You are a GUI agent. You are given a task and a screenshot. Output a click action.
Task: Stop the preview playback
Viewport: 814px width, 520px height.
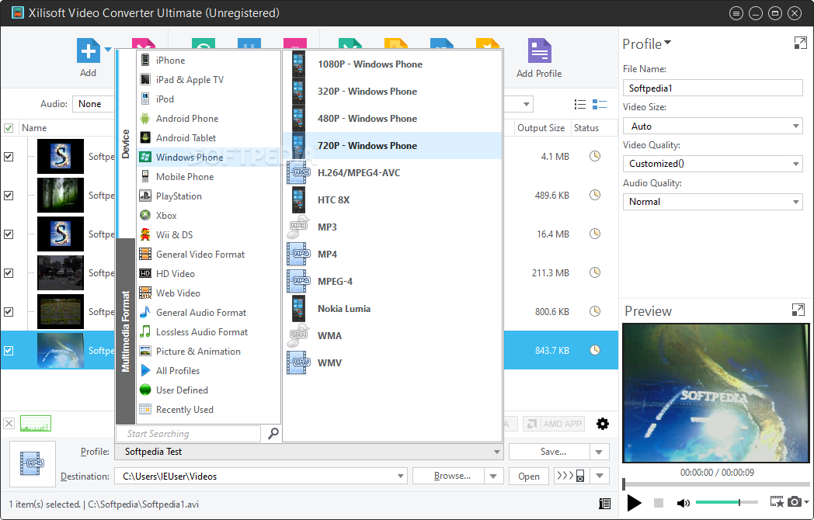[658, 503]
